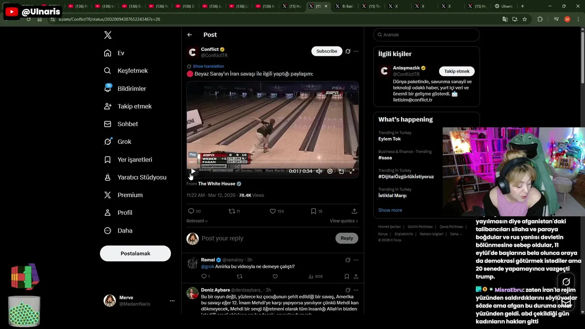Viewport: 585px width, 329px height.
Task: Go to Ev (Home) in sidebar
Action: (x=114, y=53)
